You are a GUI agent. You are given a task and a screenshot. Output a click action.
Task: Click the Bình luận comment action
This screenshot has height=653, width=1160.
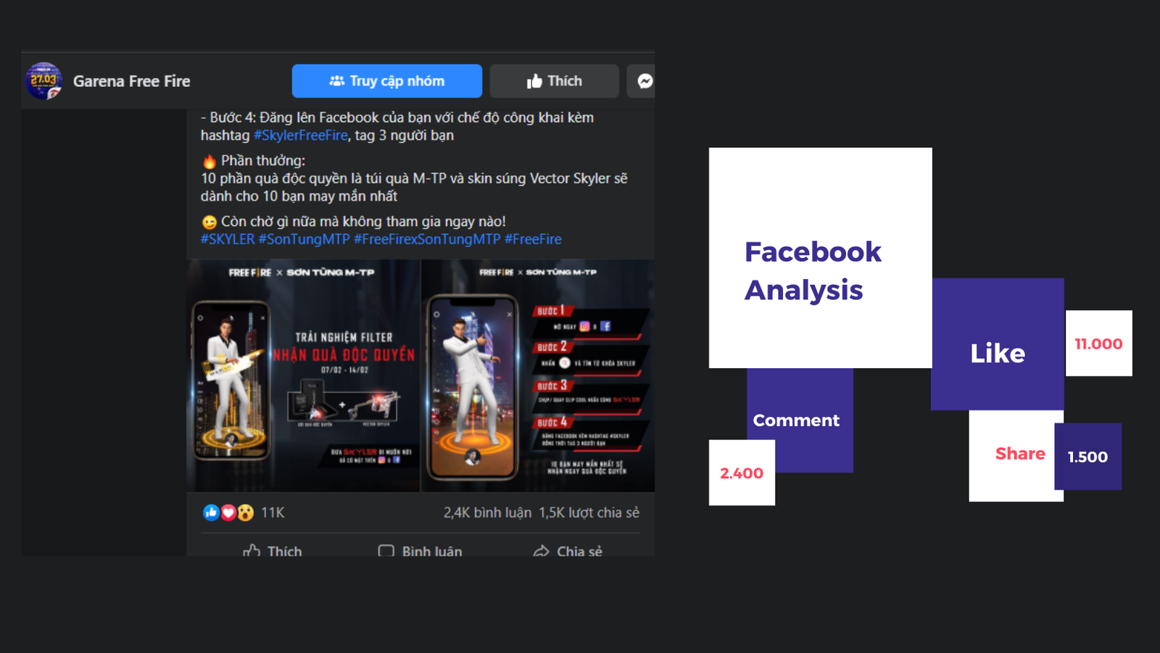[420, 551]
